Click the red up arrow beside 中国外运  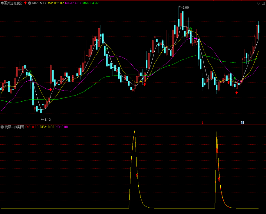(x=25, y=3)
